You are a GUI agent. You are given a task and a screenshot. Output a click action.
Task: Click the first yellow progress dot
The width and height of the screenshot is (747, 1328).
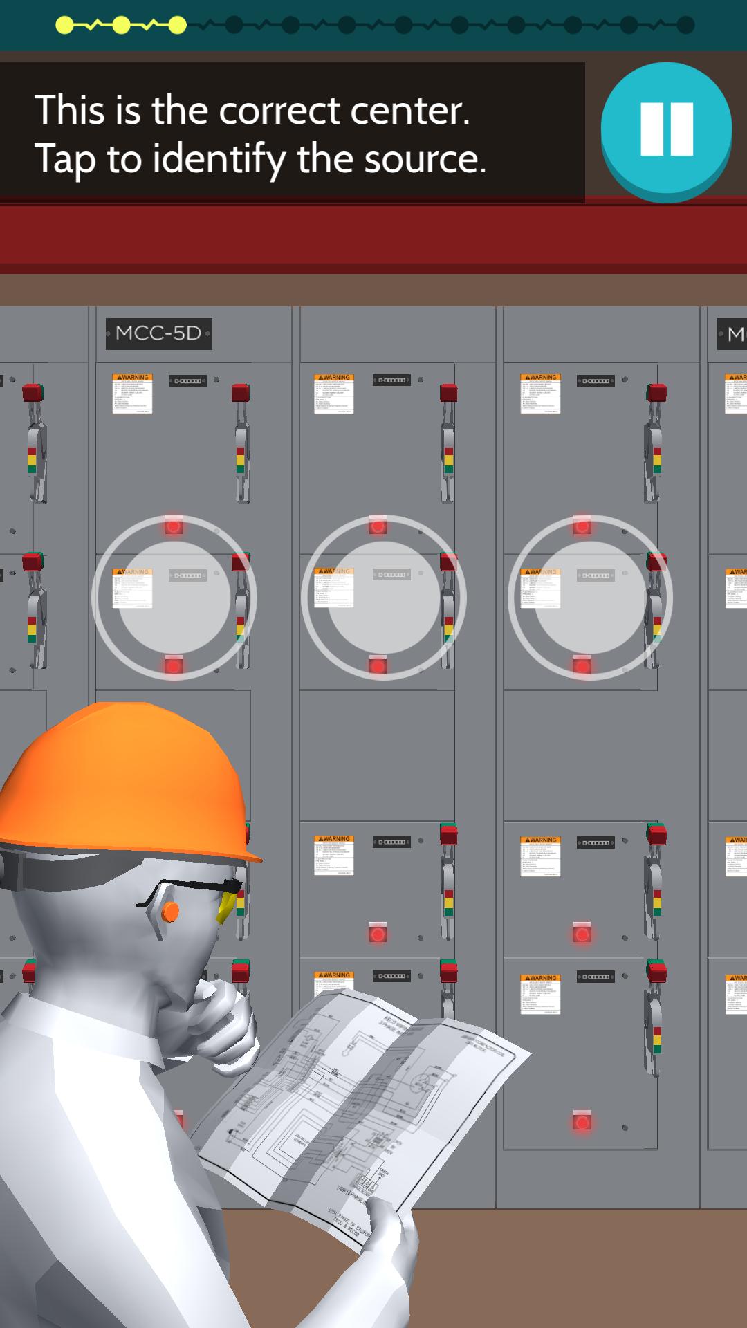click(64, 26)
